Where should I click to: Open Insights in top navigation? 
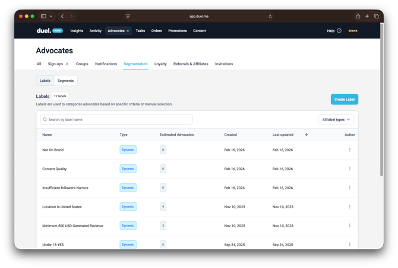point(77,31)
